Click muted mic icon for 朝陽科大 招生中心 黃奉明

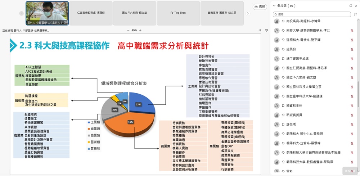pos(352,134)
